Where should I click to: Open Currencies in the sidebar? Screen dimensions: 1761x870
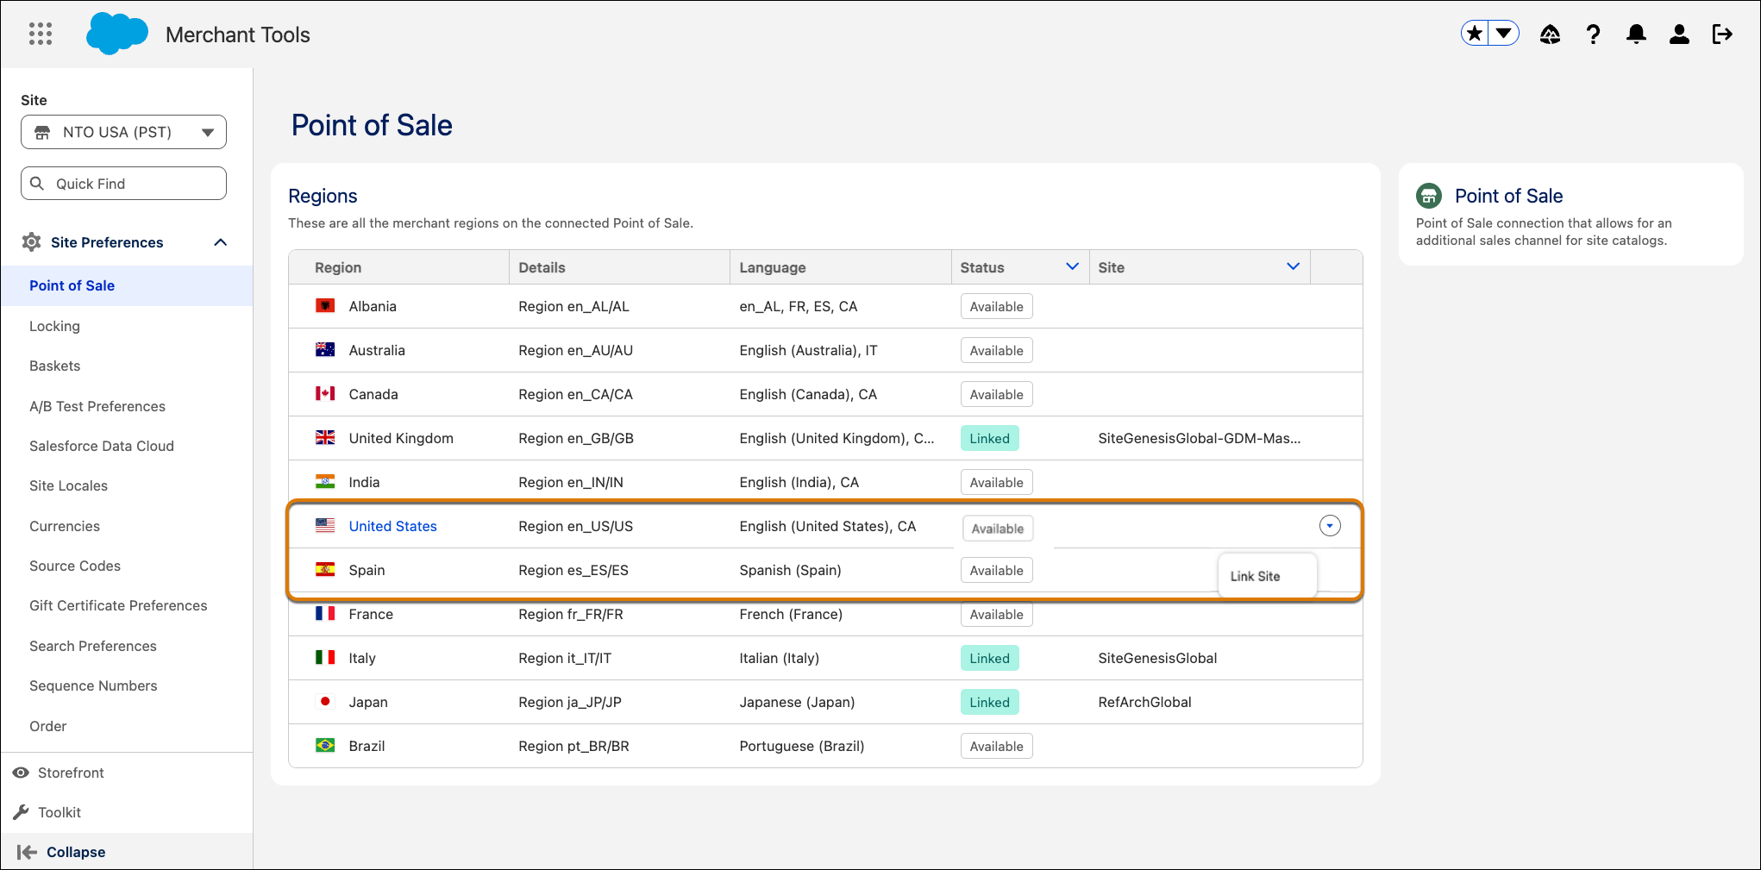tap(65, 526)
